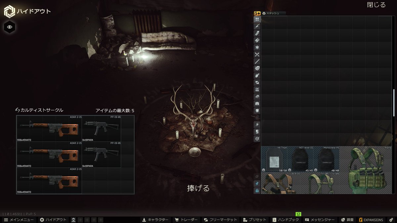This screenshot has height=223, width=397.
Task: Open メインメニュー main menu
Action: (19, 220)
